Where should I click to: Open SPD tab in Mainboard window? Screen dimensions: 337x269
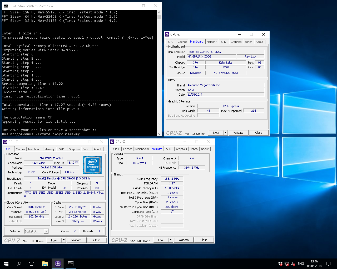coord(224,42)
